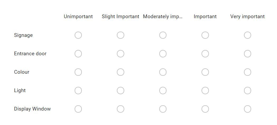Mark Light as Important
277x125 pixels.
point(205,91)
